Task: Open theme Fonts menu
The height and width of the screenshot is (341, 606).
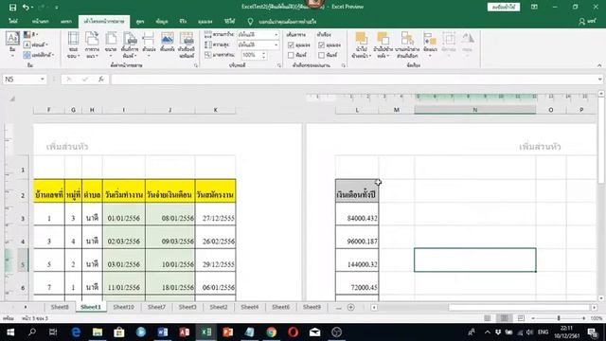Action: 36,45
